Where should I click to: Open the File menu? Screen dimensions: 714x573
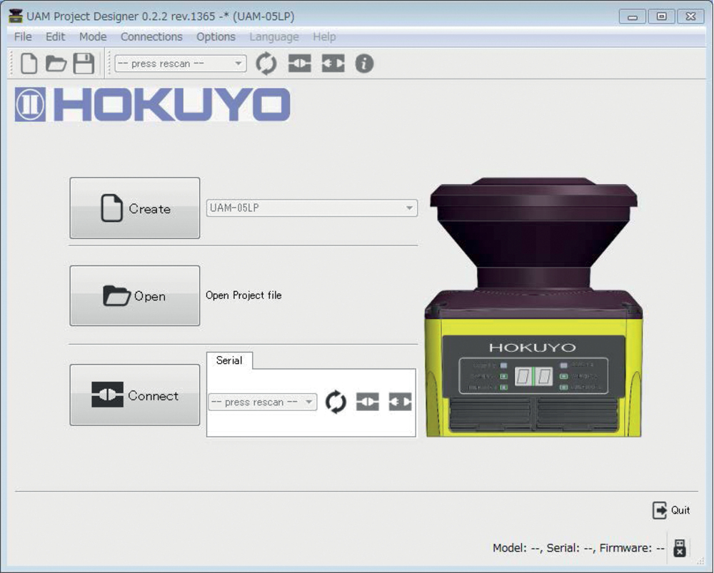tap(23, 36)
